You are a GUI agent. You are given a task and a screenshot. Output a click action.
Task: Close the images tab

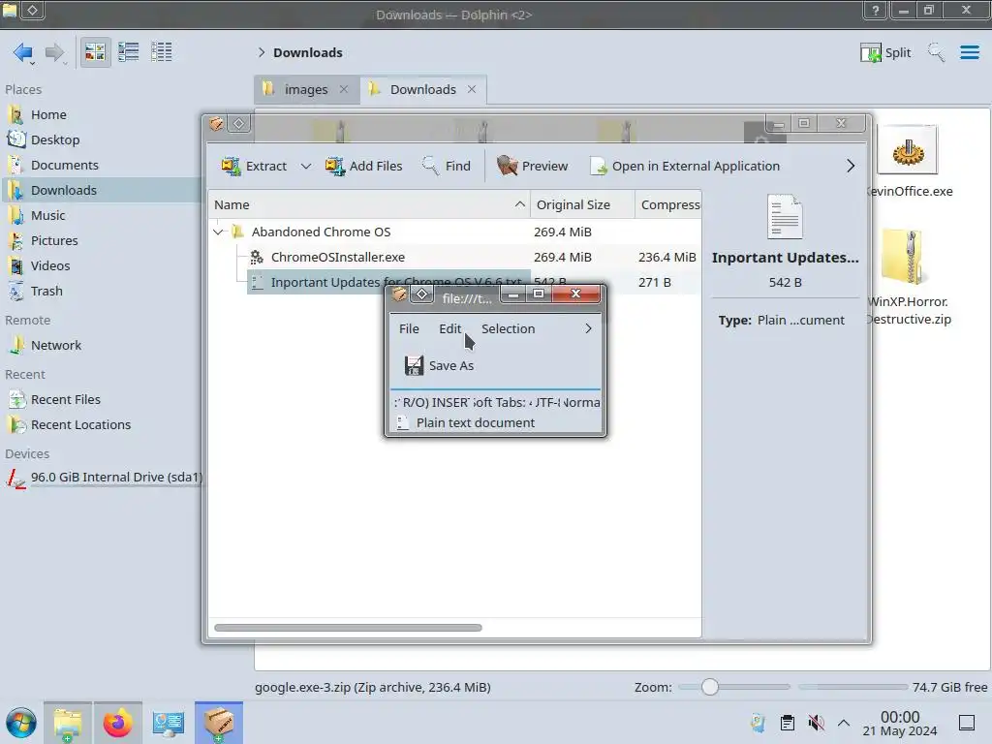(344, 90)
